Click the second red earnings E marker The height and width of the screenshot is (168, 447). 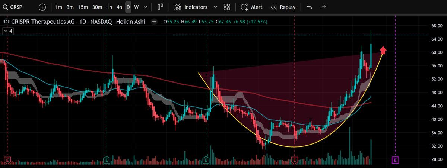point(295,160)
